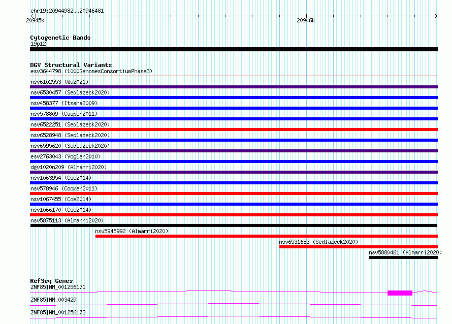452x324 pixels.
Task: Click the thin red line of esv3644798
Action: coord(234,76)
